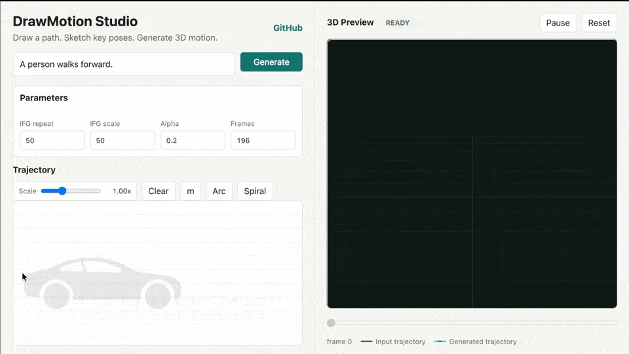This screenshot has height=354, width=629.
Task: Click the DrawMotion Studio title
Action: [75, 21]
